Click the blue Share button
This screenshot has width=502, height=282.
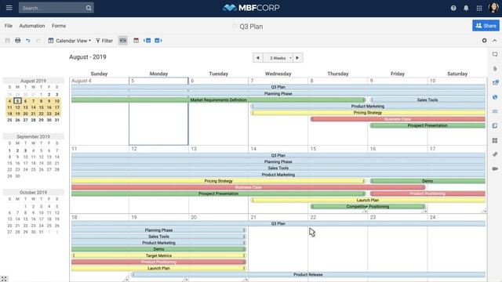click(486, 26)
